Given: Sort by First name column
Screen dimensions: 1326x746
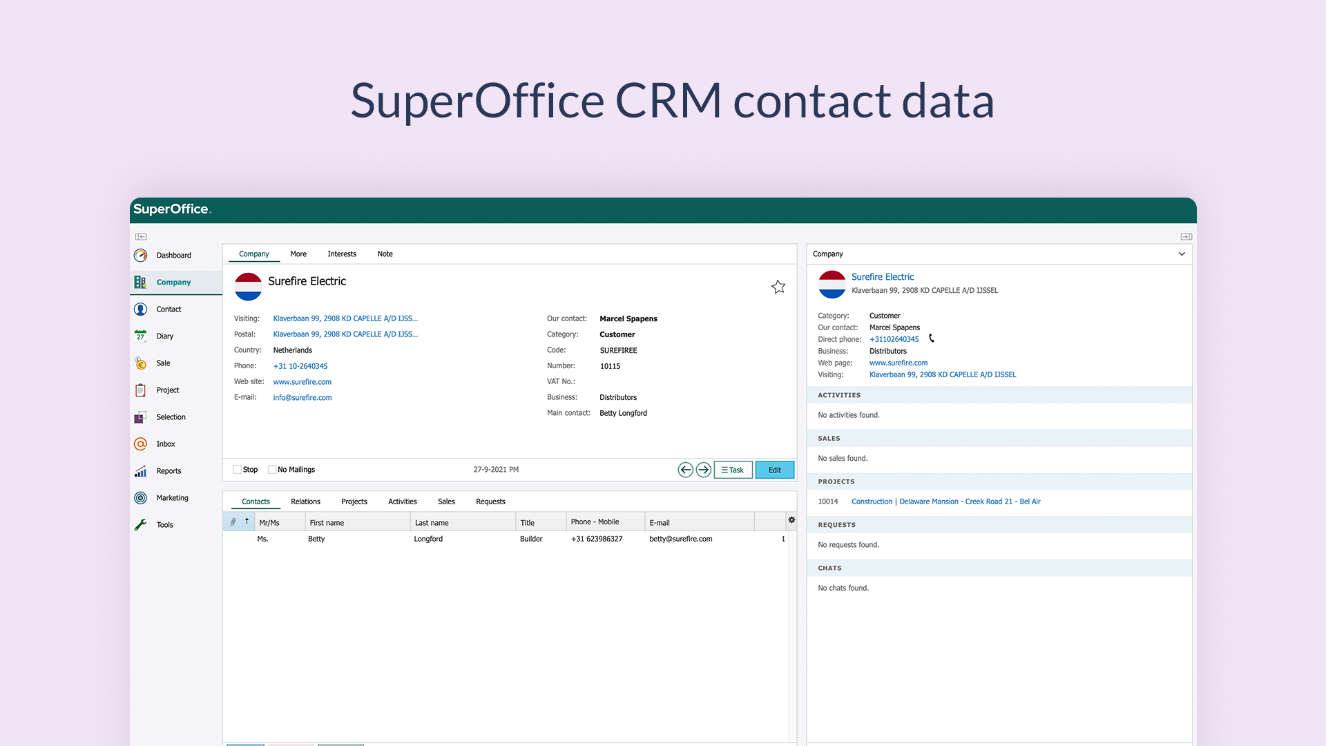Looking at the screenshot, I should tap(358, 523).
